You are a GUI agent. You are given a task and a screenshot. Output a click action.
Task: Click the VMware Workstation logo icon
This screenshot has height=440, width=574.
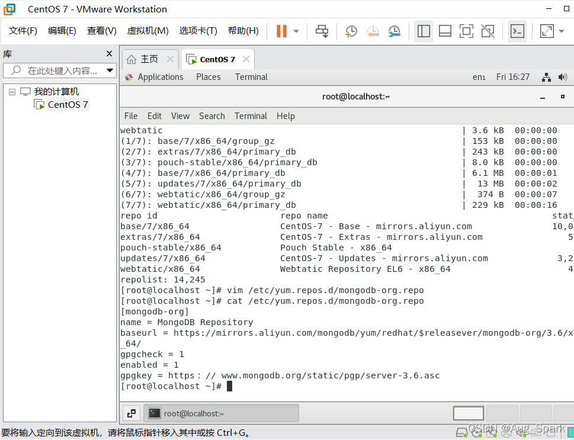coord(9,9)
